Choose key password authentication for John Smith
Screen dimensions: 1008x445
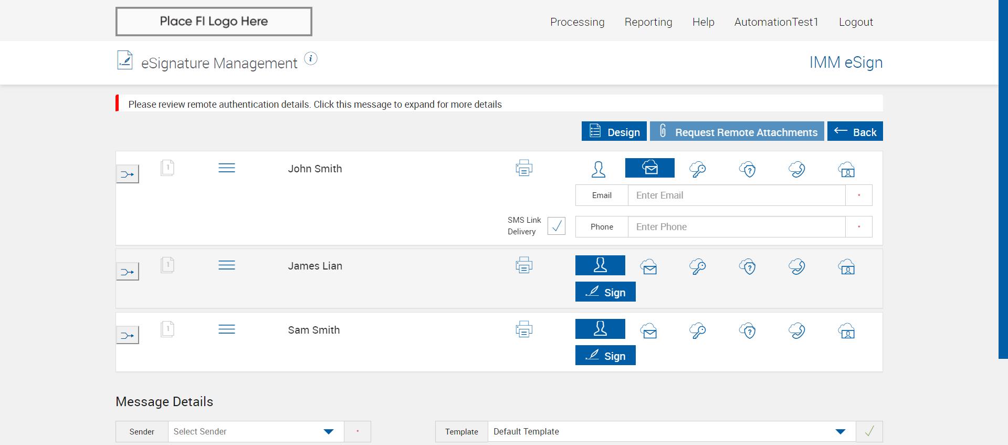click(x=698, y=169)
